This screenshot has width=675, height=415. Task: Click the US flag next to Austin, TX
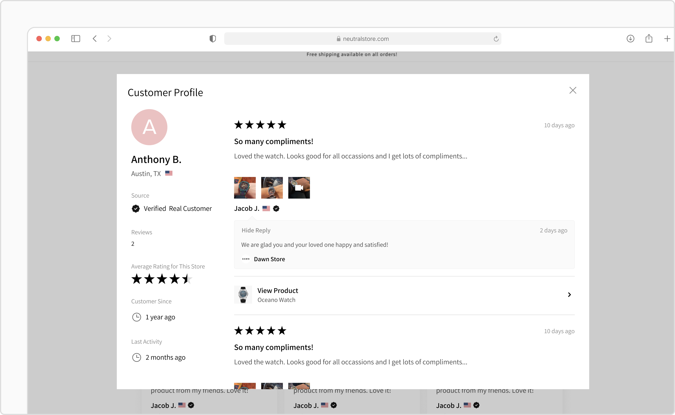(x=169, y=173)
